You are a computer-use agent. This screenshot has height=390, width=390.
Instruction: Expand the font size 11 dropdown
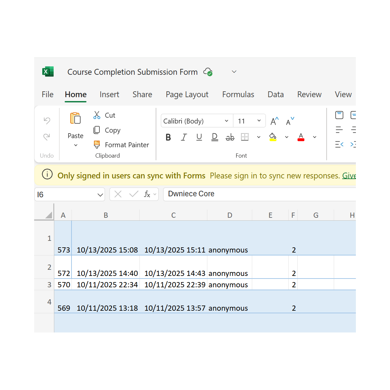(x=259, y=121)
